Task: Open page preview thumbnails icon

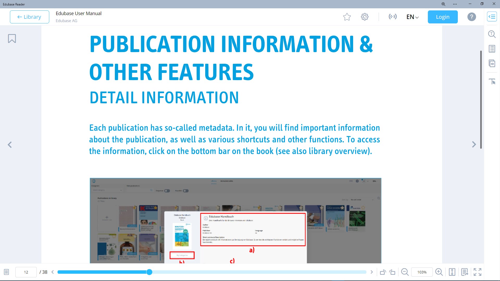Action: point(492,63)
